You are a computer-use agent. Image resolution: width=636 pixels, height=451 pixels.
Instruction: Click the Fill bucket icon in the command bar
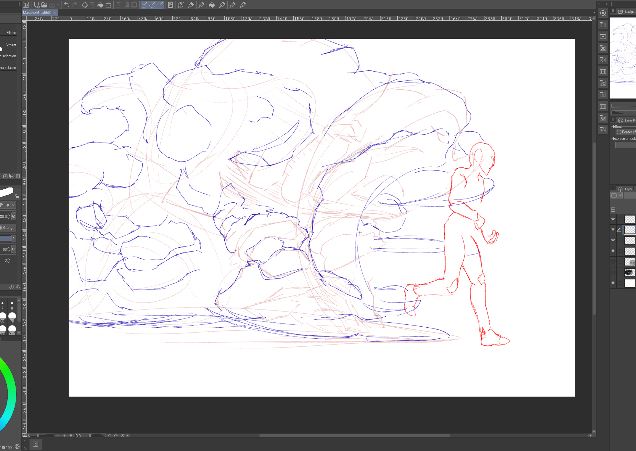click(100, 5)
